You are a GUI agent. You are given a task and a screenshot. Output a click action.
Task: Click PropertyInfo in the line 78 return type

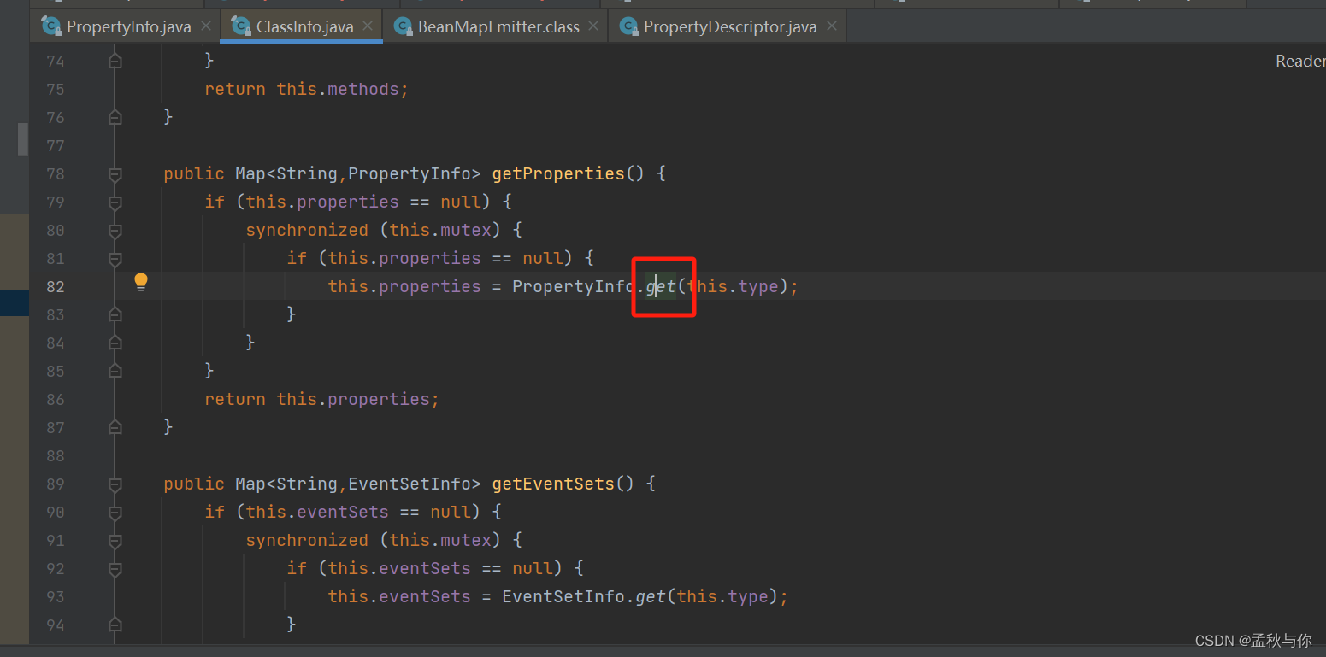pos(410,173)
